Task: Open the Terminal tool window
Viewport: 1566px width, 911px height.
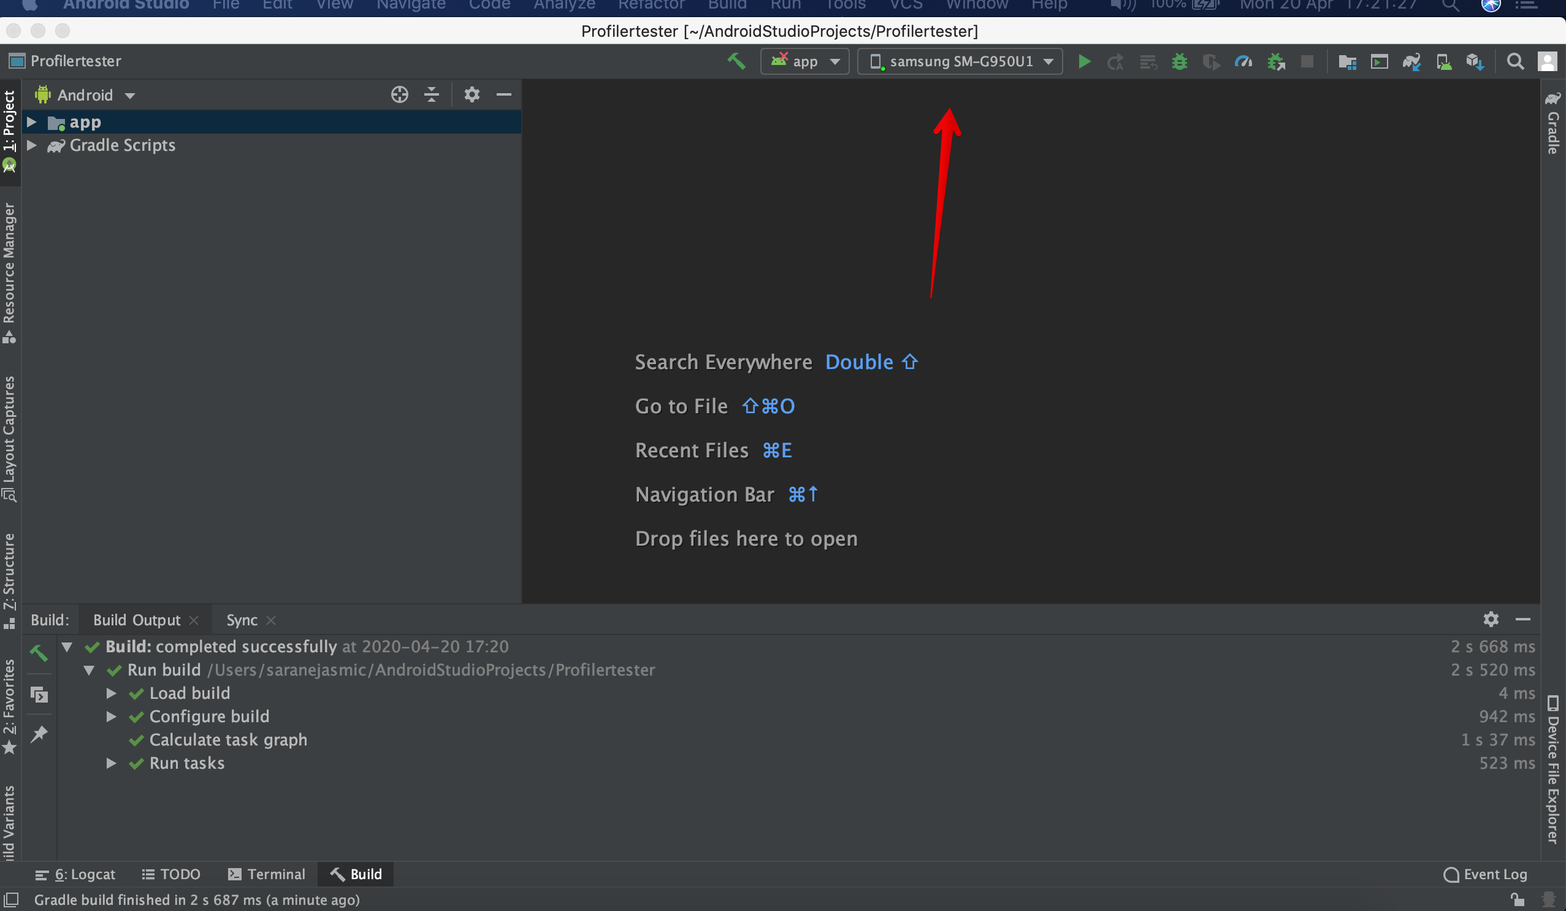Action: 267,874
